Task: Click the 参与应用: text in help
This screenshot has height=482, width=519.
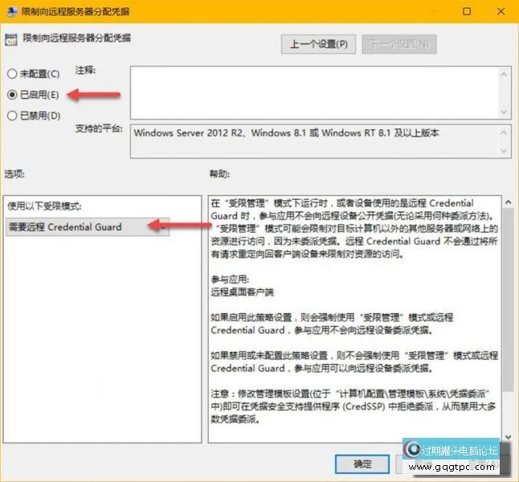Action: [230, 280]
